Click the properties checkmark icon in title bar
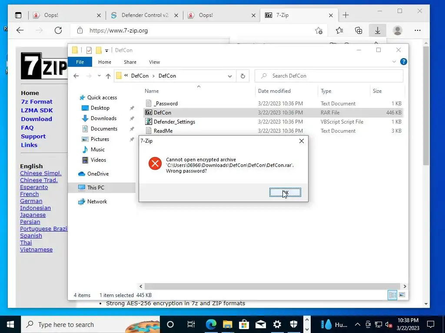This screenshot has width=445, height=333. point(89,50)
